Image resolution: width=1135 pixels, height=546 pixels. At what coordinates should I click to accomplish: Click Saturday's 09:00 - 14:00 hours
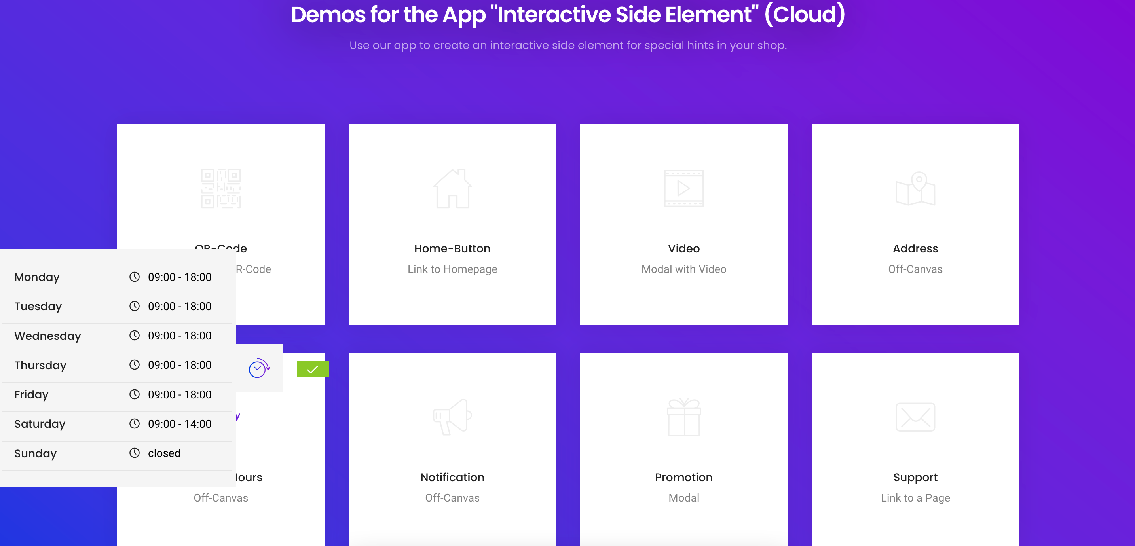[180, 424]
